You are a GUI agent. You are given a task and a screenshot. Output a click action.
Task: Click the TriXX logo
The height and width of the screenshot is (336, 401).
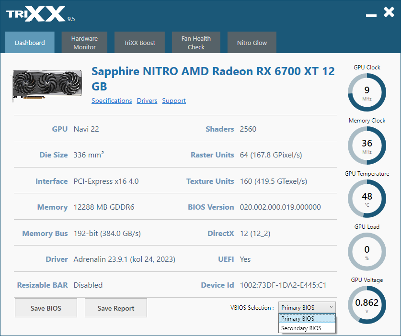pos(36,14)
